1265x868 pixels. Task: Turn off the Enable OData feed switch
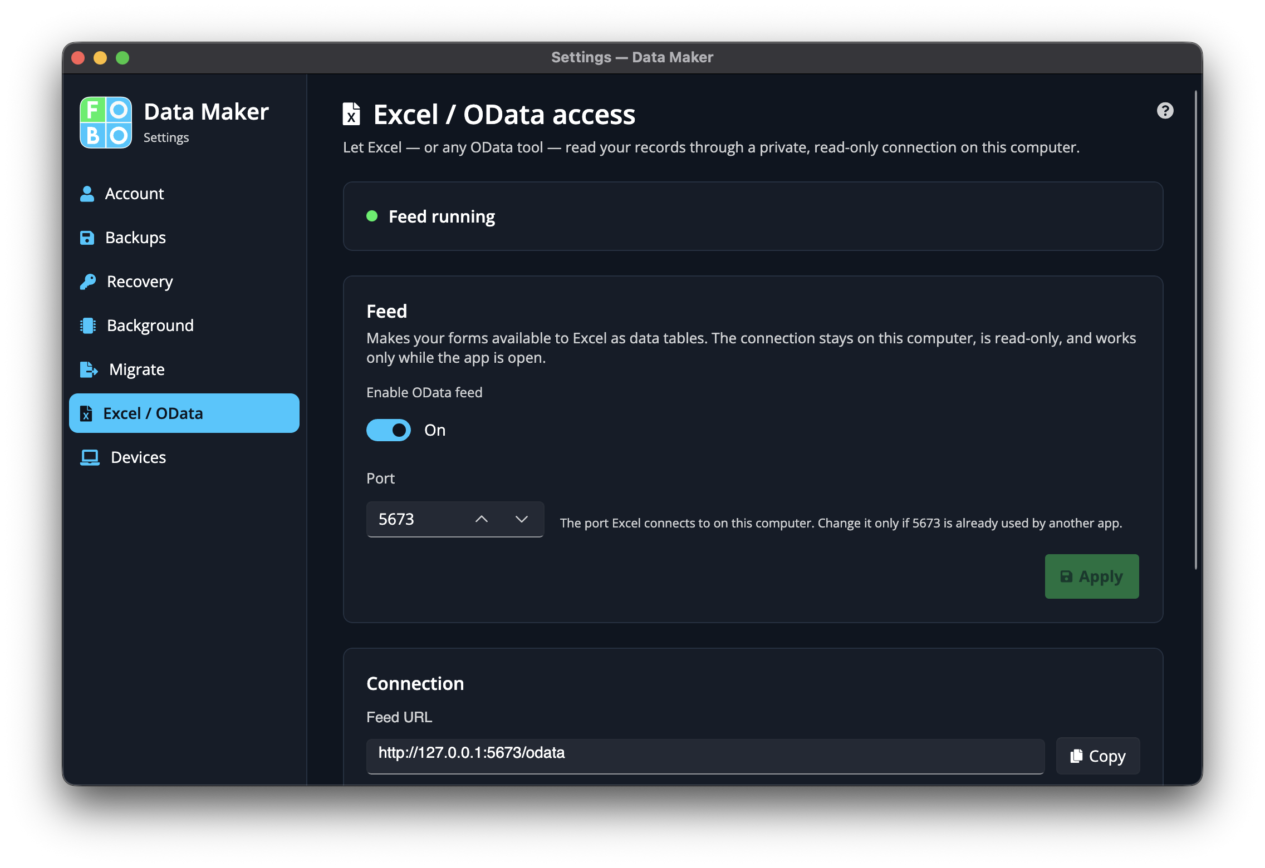(x=389, y=430)
